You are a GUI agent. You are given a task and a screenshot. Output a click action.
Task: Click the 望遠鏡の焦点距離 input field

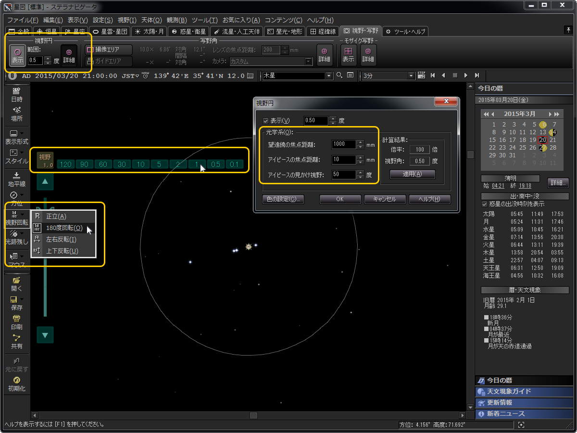pos(344,144)
